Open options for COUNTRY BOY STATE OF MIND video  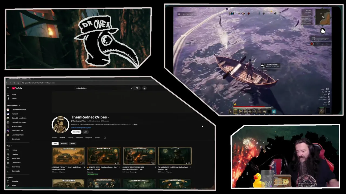point(155,167)
